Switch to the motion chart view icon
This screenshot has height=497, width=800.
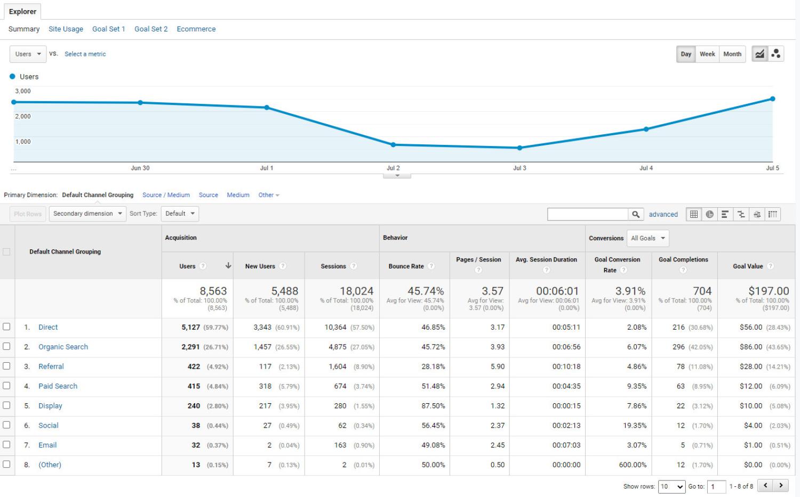click(x=776, y=54)
